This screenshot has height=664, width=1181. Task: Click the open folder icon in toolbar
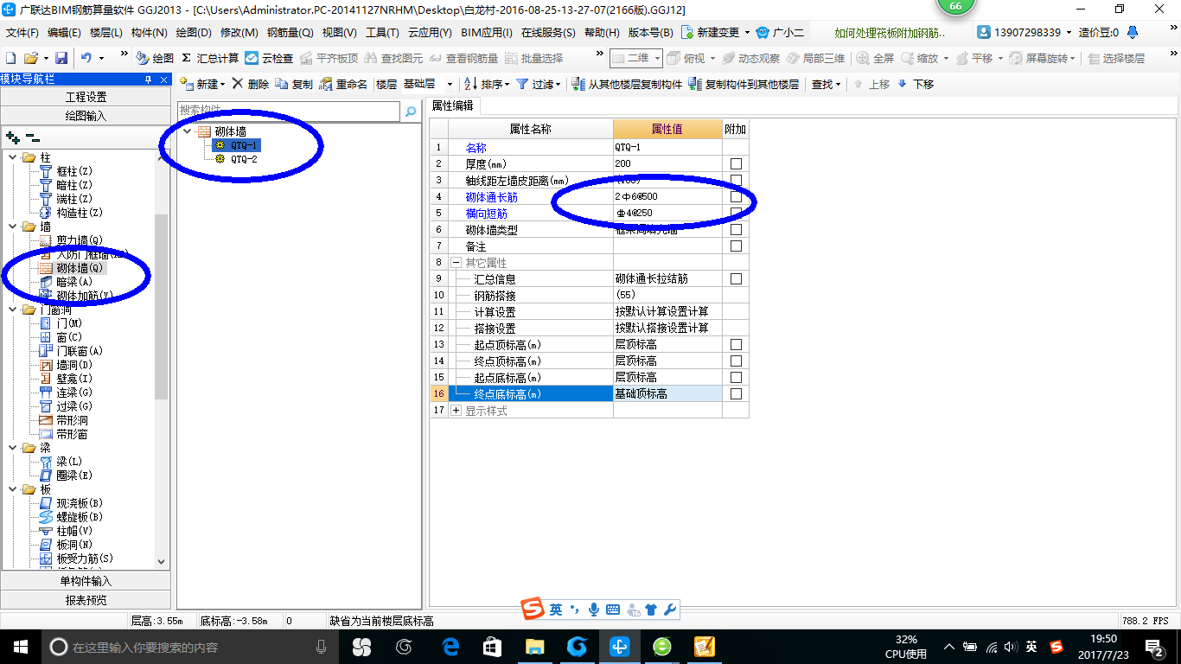click(x=30, y=58)
